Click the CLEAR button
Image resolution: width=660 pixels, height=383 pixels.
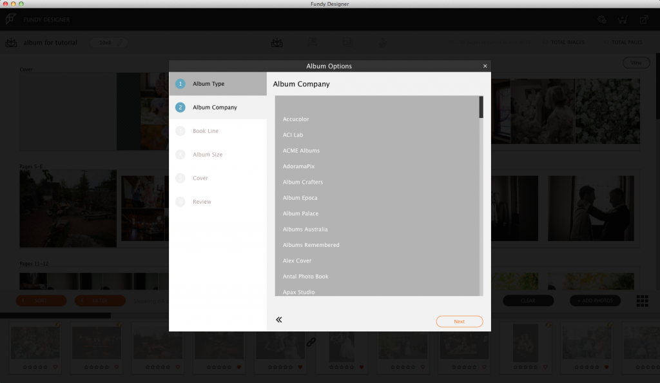point(529,300)
